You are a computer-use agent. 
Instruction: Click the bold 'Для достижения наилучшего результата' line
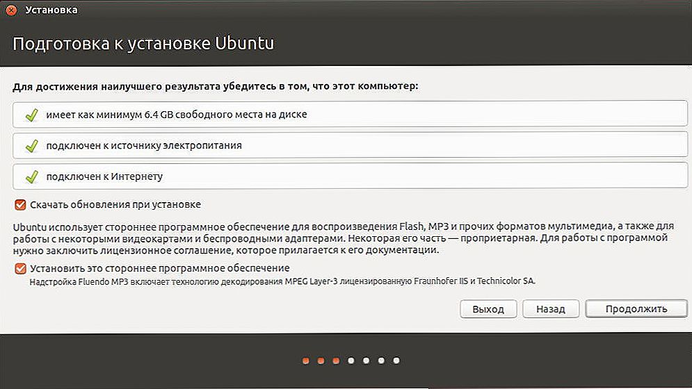tap(216, 86)
